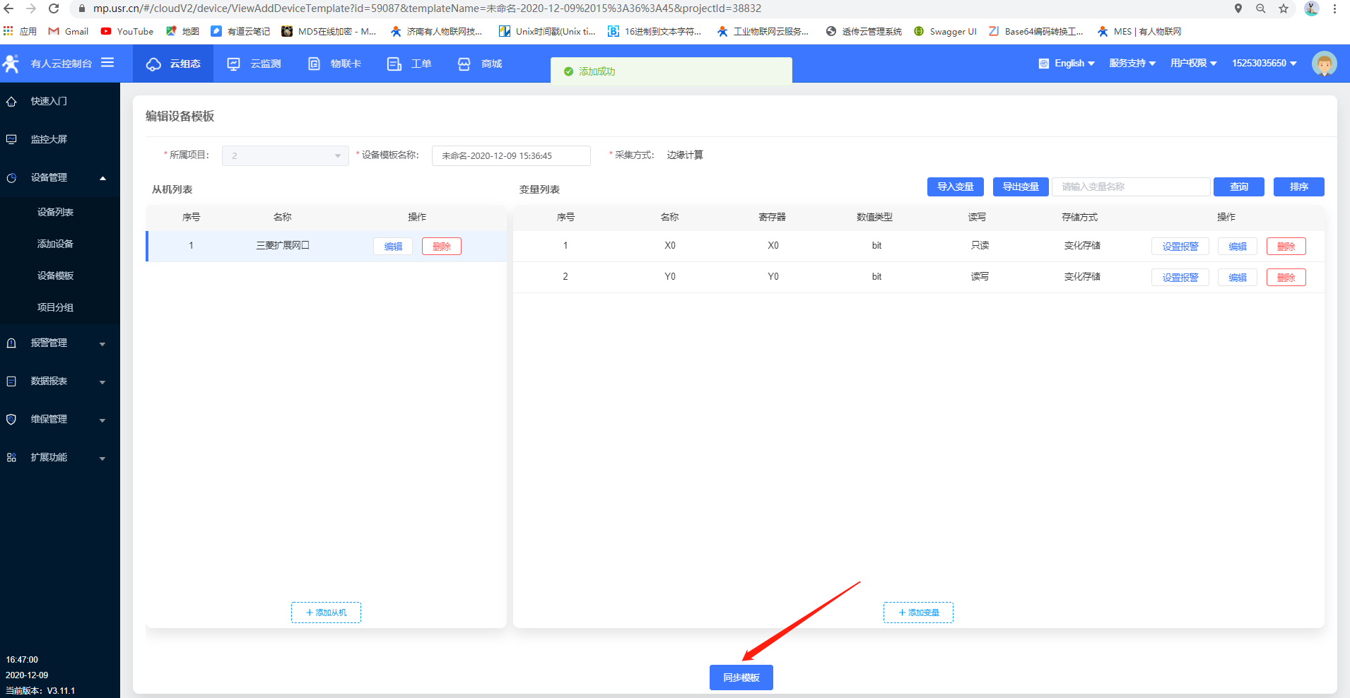Switch to the 物联卡 top tab
The image size is (1350, 698).
(x=335, y=64)
